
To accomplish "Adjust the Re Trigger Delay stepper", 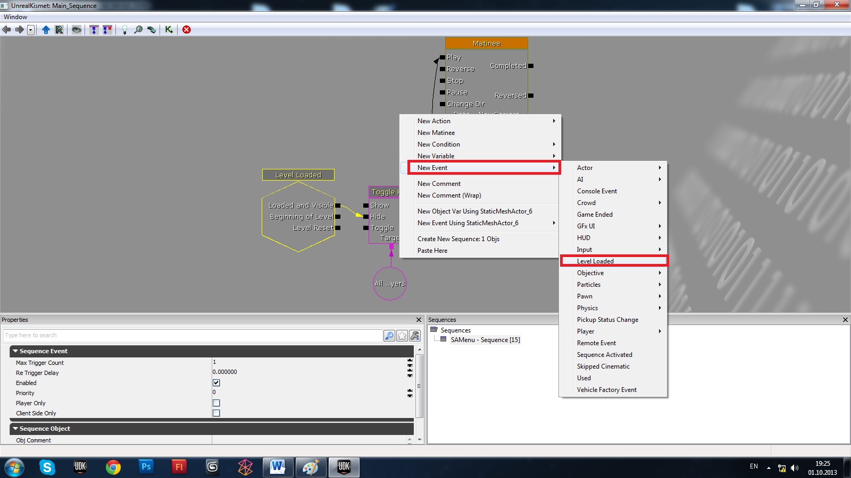I will click(x=410, y=373).
